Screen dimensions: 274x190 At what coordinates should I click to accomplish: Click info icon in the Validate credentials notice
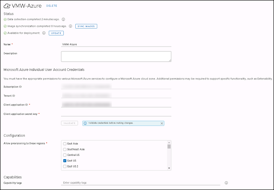[x=85, y=123]
